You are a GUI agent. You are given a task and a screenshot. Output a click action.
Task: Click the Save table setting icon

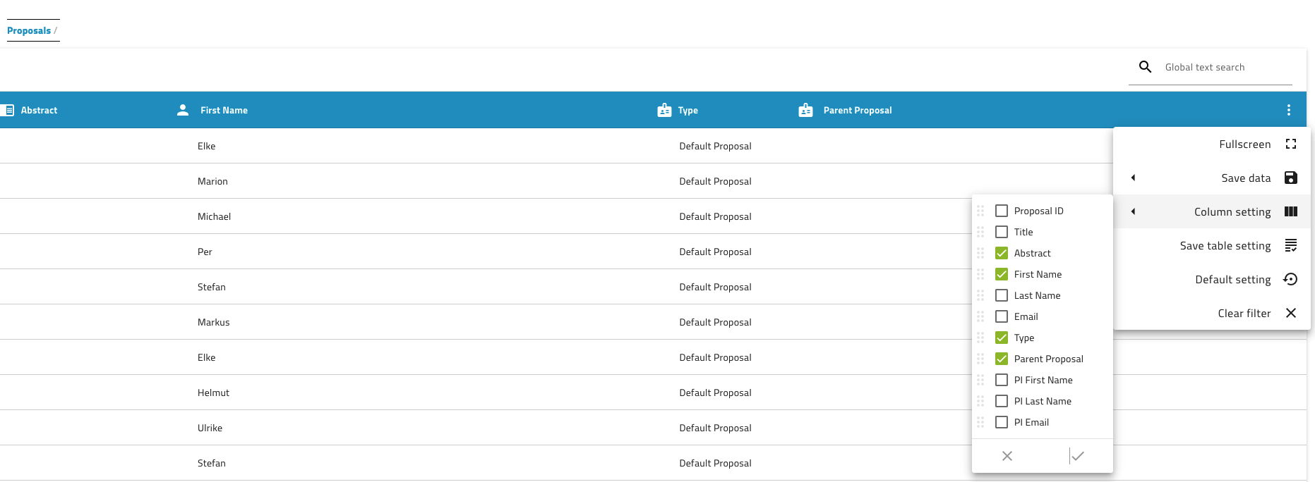1290,245
